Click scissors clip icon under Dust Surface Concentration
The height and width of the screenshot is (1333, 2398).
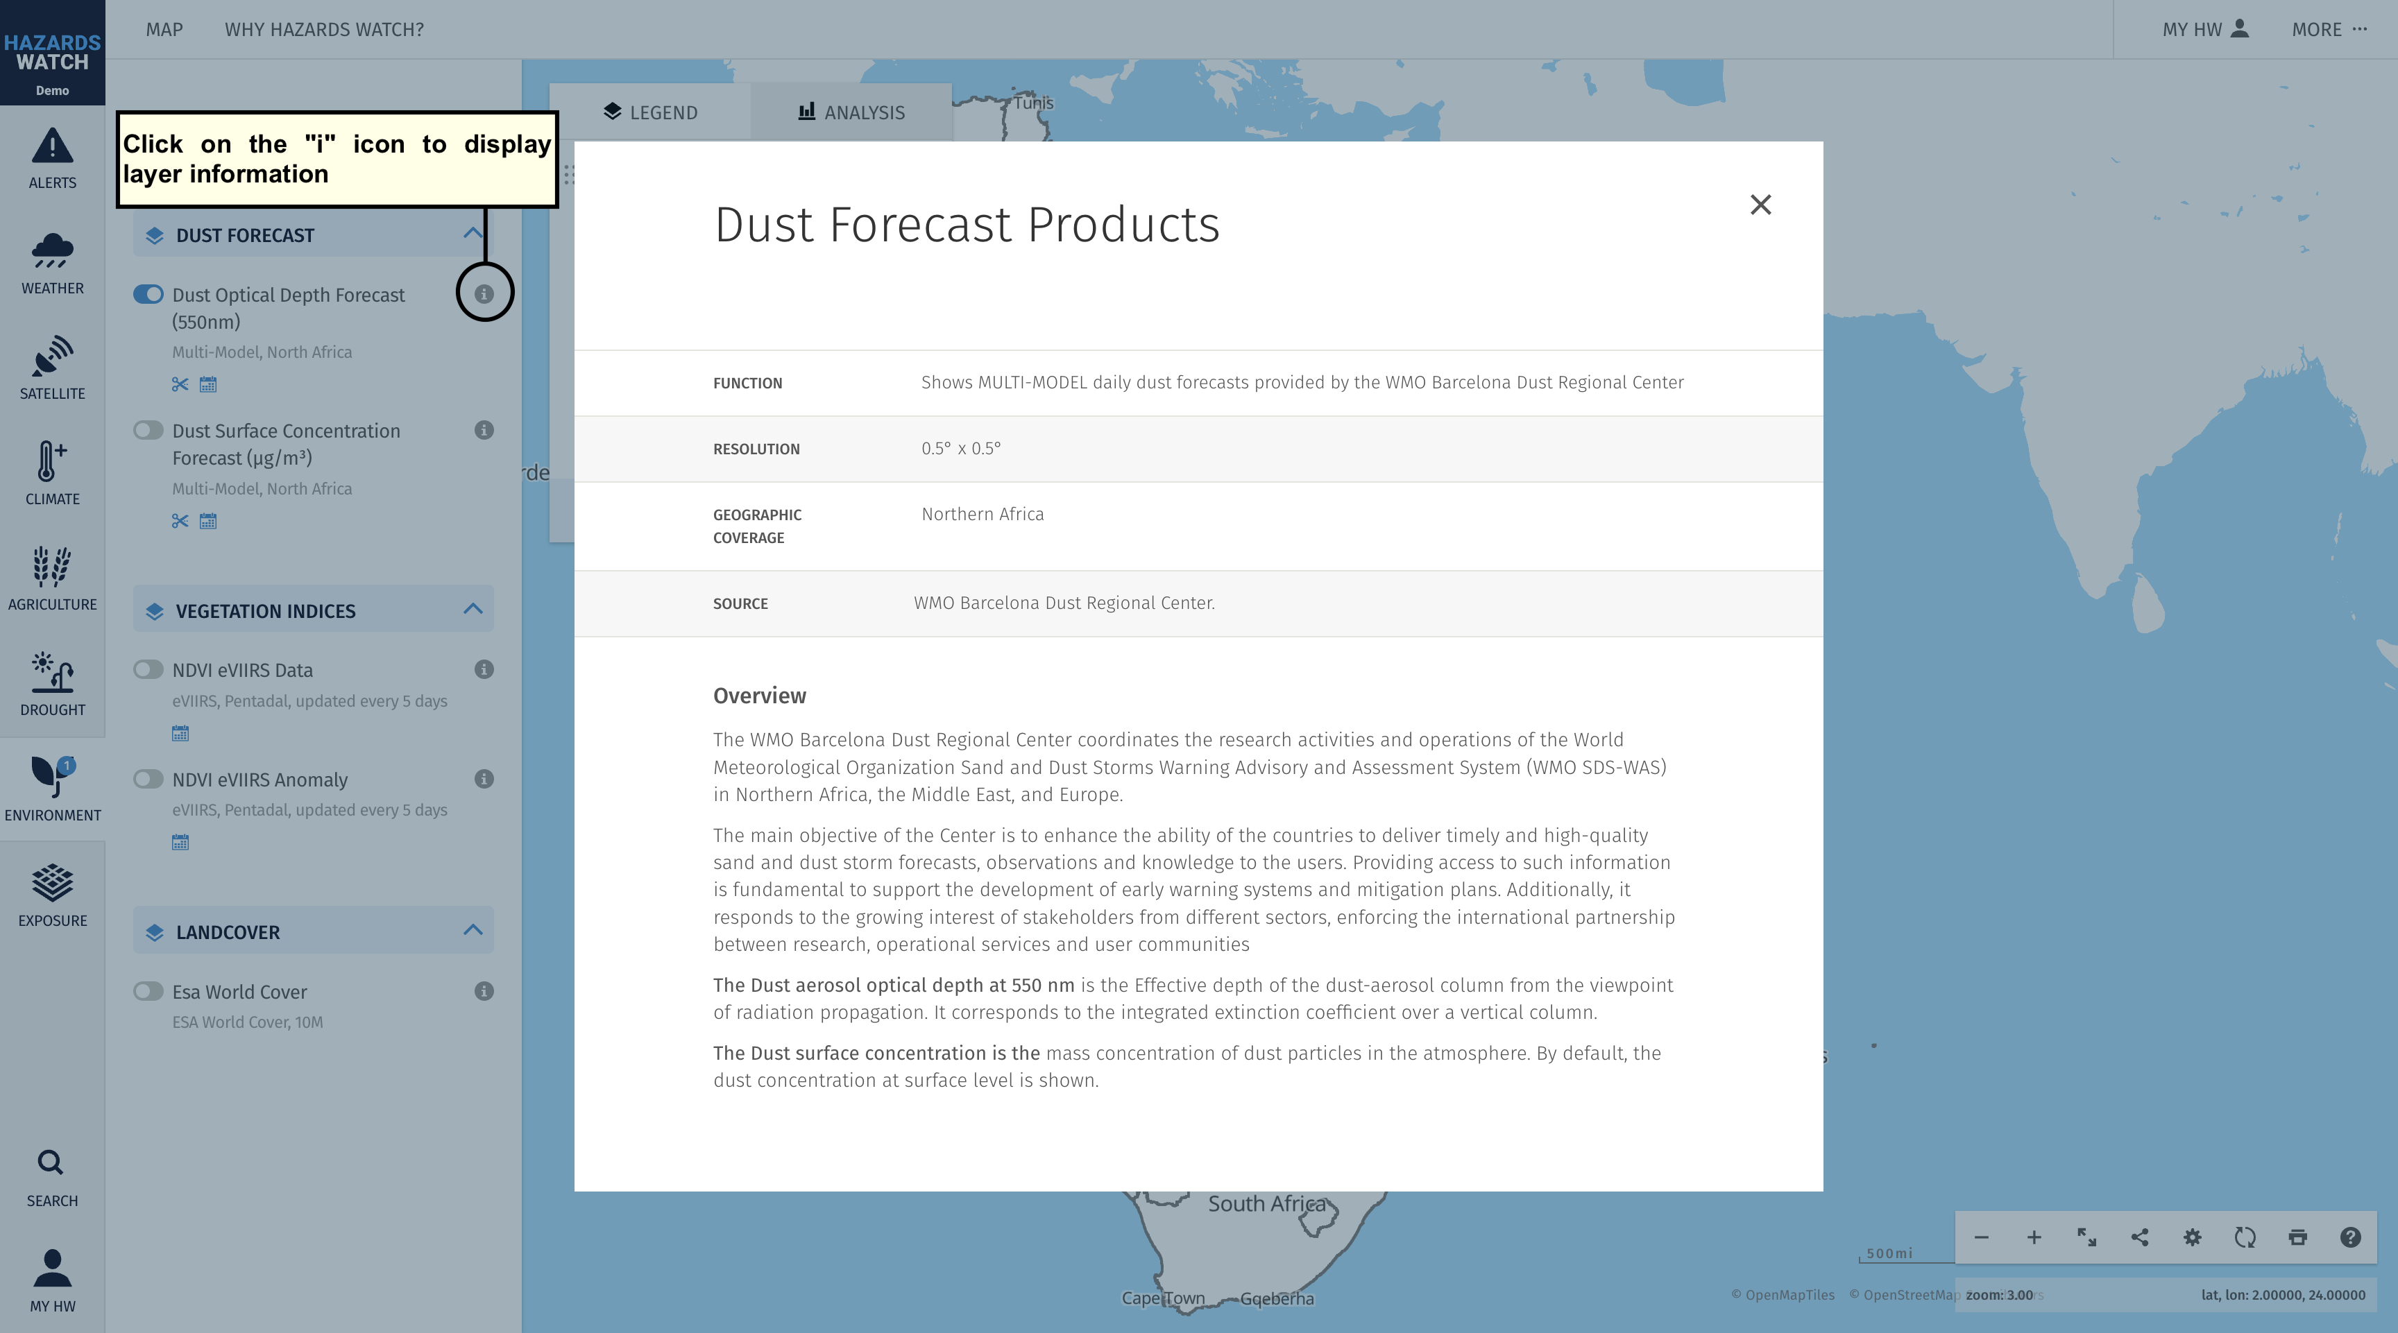click(x=180, y=521)
